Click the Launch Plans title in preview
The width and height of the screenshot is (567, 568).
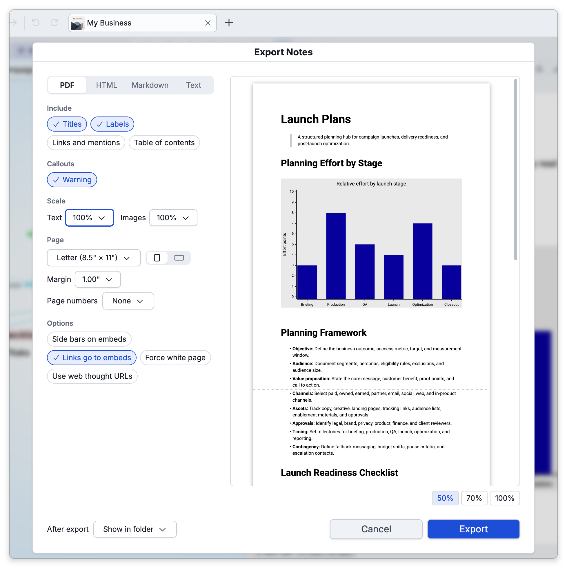[316, 119]
